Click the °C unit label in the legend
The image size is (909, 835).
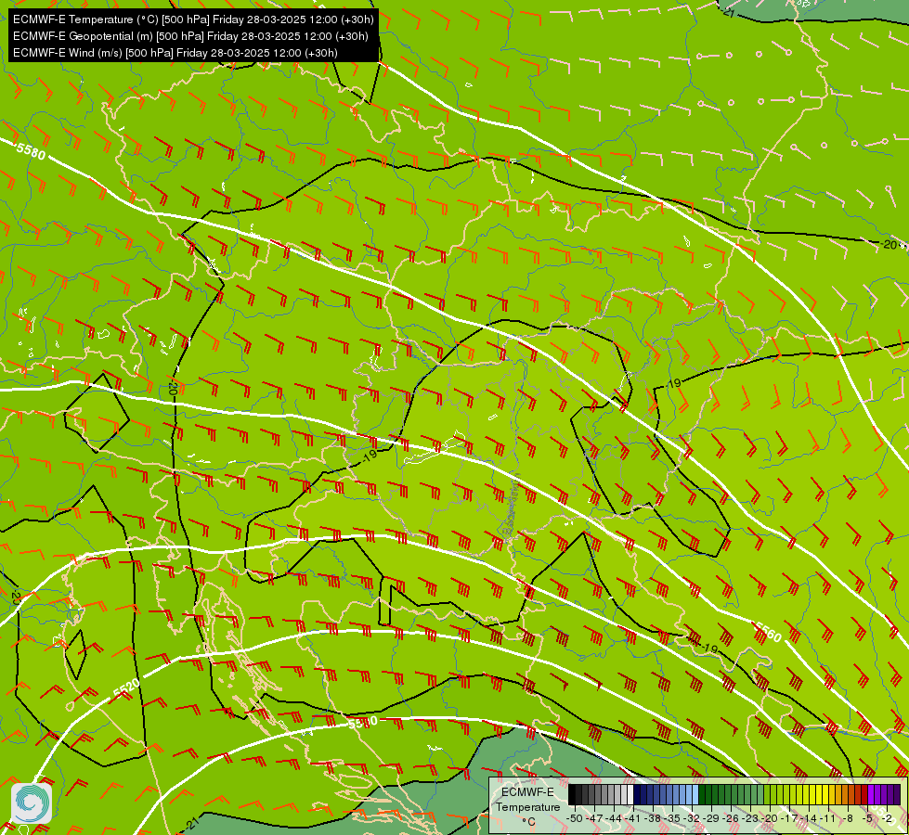[528, 822]
